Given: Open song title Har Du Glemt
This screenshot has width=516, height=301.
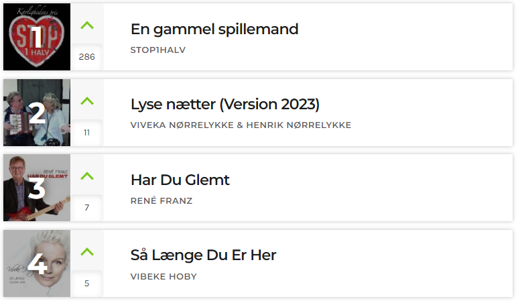Looking at the screenshot, I should 180,180.
